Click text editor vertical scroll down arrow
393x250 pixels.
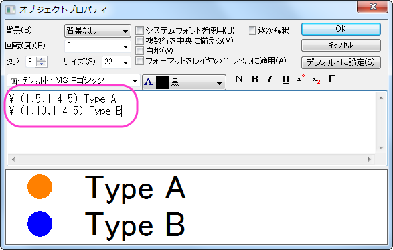click(x=381, y=148)
